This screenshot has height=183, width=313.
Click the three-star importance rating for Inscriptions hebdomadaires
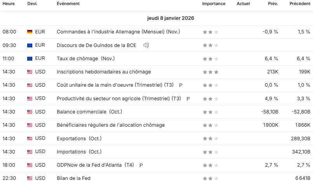(x=211, y=72)
